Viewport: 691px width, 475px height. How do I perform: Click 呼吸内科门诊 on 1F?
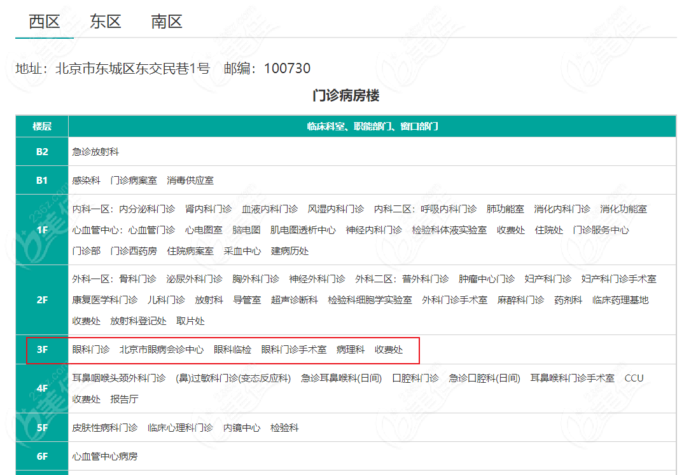tap(449, 209)
